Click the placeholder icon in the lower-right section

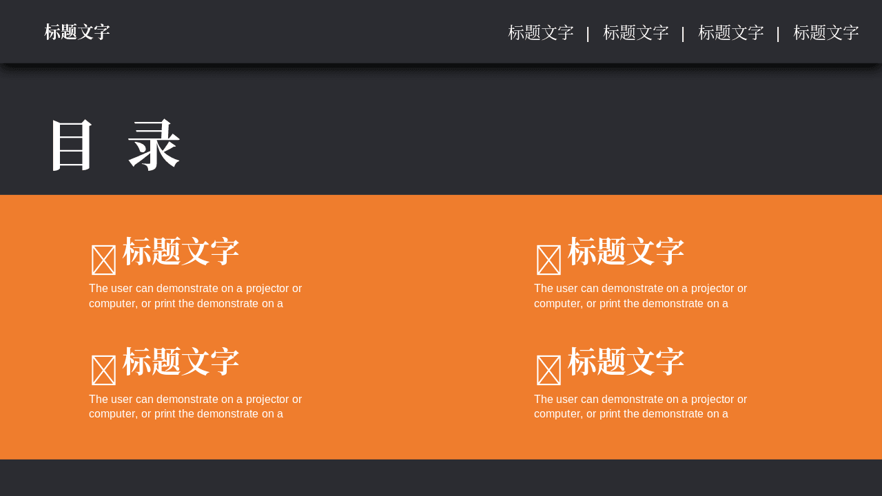[549, 370]
